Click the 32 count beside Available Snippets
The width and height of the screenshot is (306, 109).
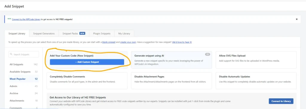coord(36,72)
